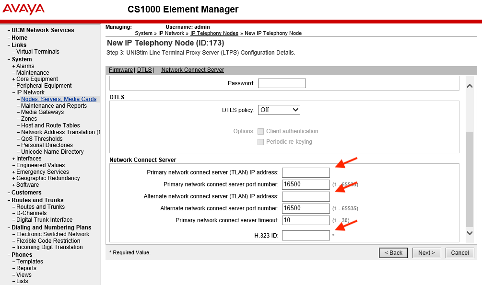Focus Alternate network connect server port field

tap(306, 208)
